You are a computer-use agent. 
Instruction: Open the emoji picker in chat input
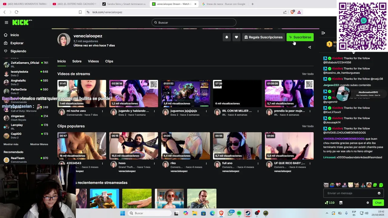379,193
